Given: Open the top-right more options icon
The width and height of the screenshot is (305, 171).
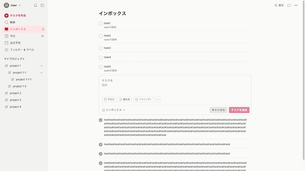Looking at the screenshot, I should 296,5.
